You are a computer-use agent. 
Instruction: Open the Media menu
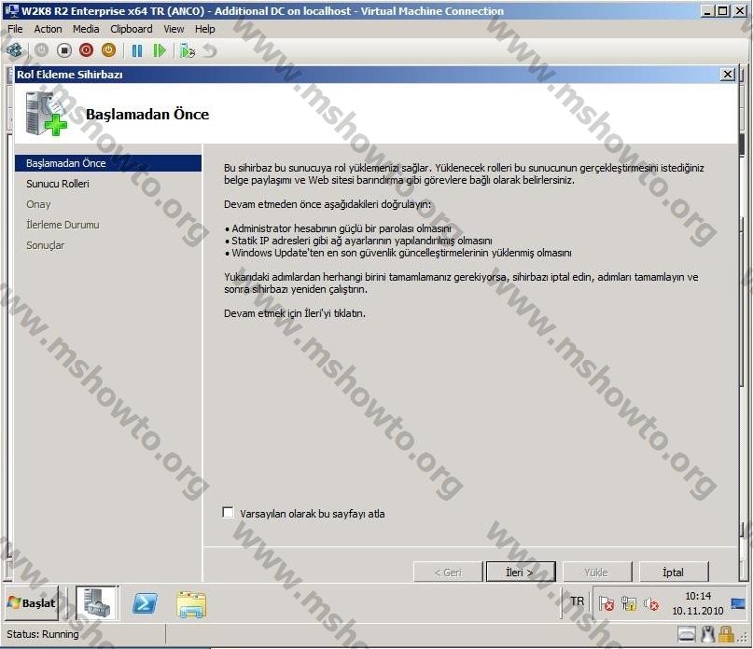click(x=86, y=29)
